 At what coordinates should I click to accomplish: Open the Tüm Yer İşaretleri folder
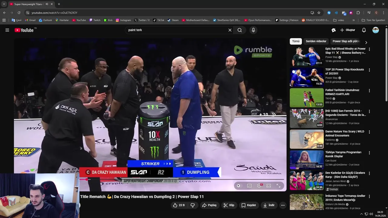click(x=373, y=20)
